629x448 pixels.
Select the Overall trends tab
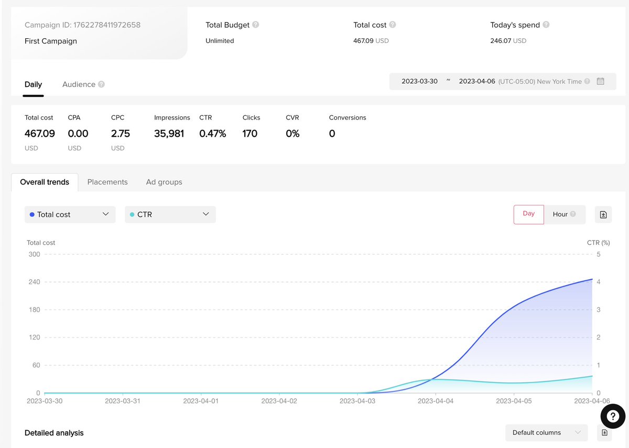[45, 182]
